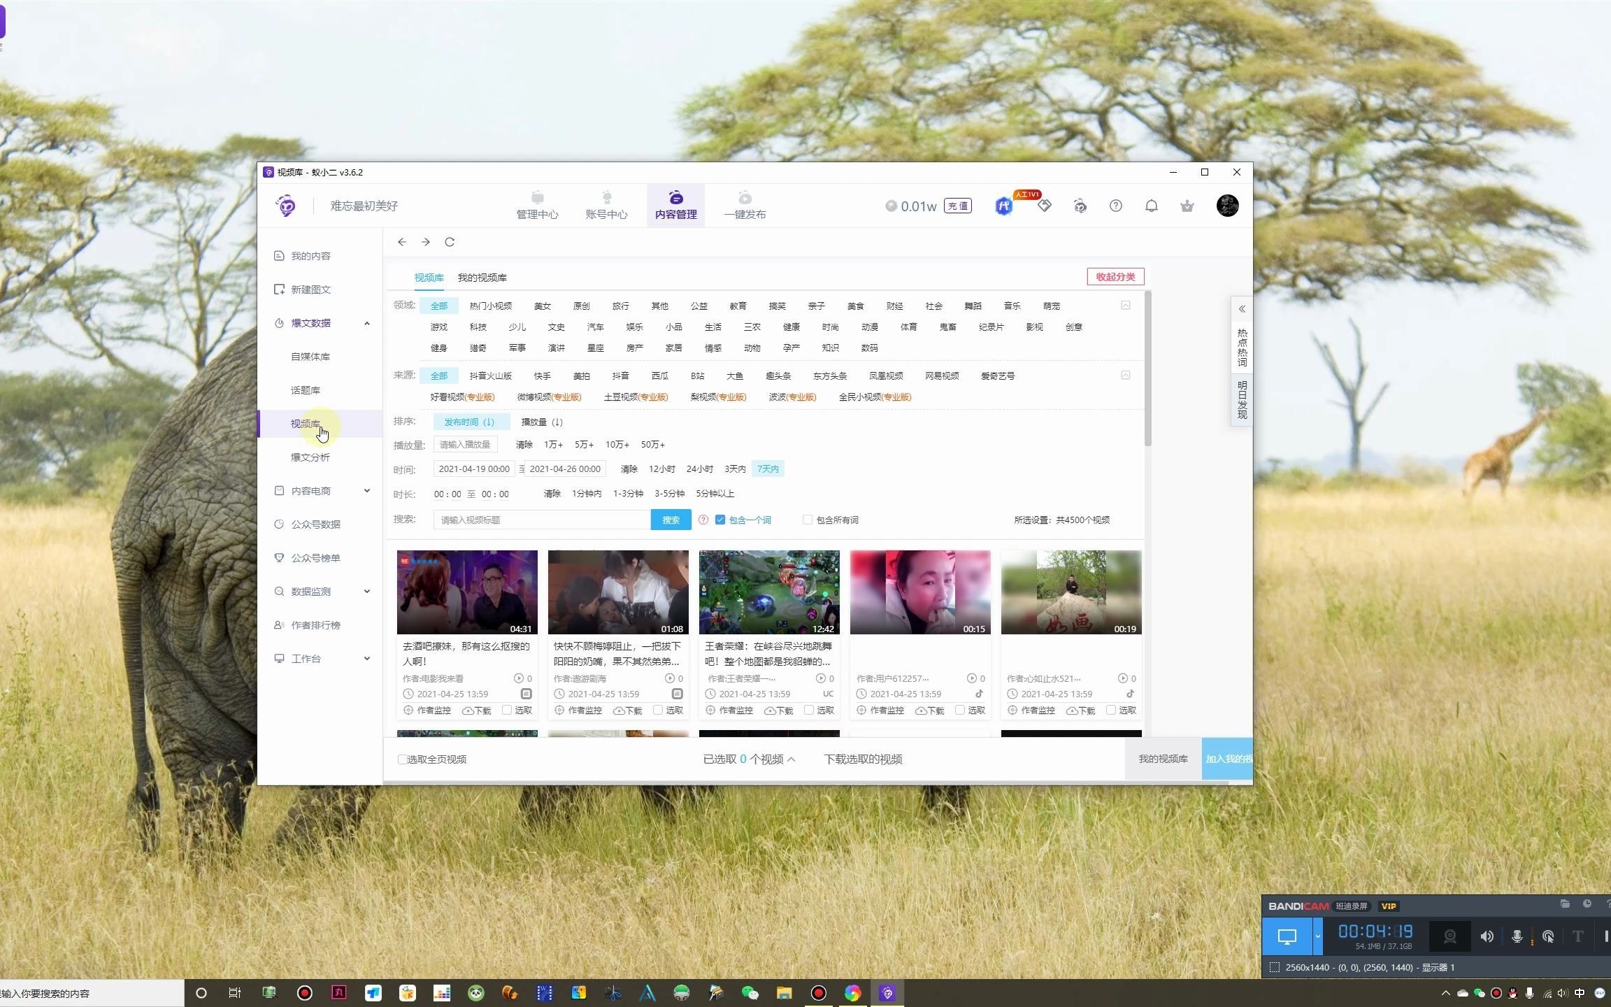
Task: Open the 热点热词 side panel
Action: (1242, 348)
